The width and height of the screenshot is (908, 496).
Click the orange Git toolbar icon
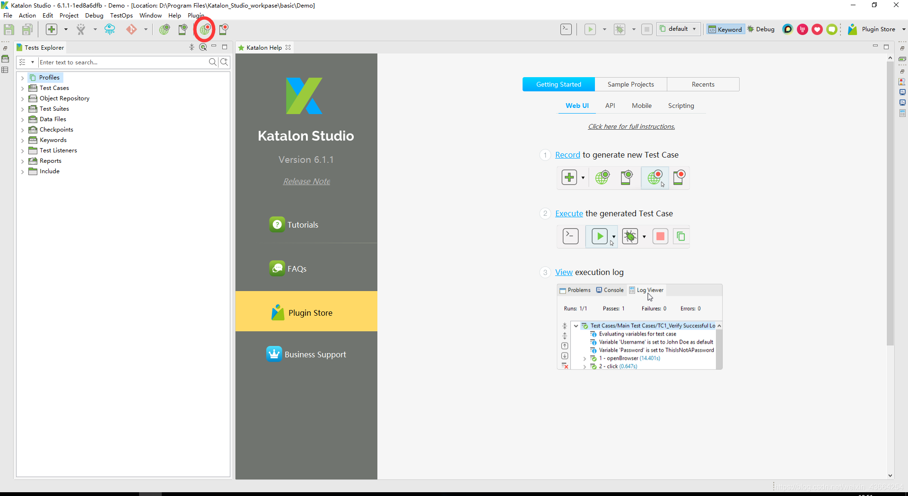pyautogui.click(x=131, y=29)
